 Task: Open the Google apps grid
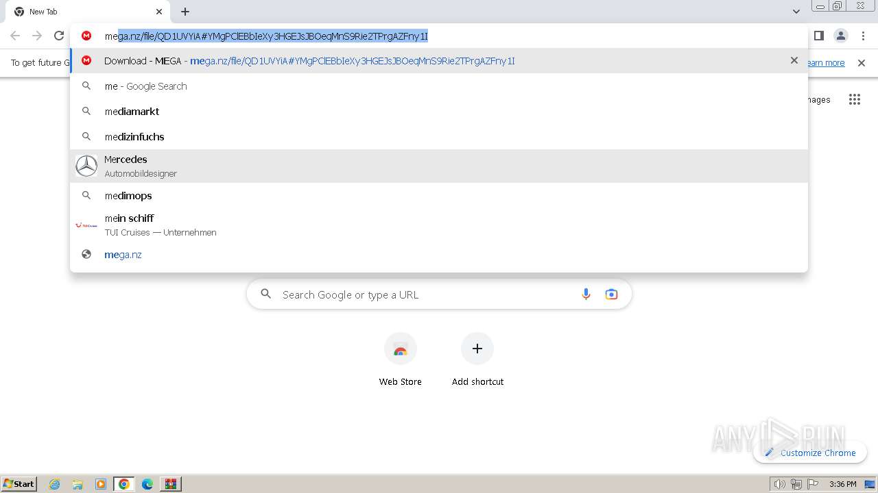[x=855, y=99]
